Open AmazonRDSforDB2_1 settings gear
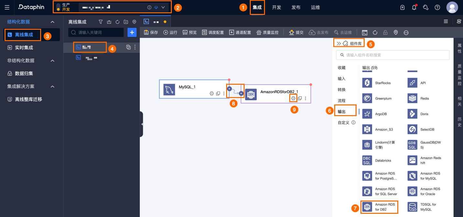The width and height of the screenshot is (463, 217). [x=293, y=98]
